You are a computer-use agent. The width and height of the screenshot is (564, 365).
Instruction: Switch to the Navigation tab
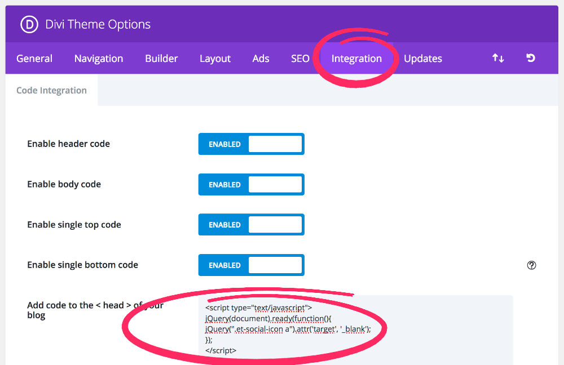[x=99, y=59]
